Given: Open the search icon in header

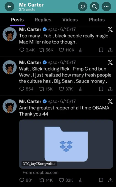Looking at the screenshot, I should click(95, 7).
